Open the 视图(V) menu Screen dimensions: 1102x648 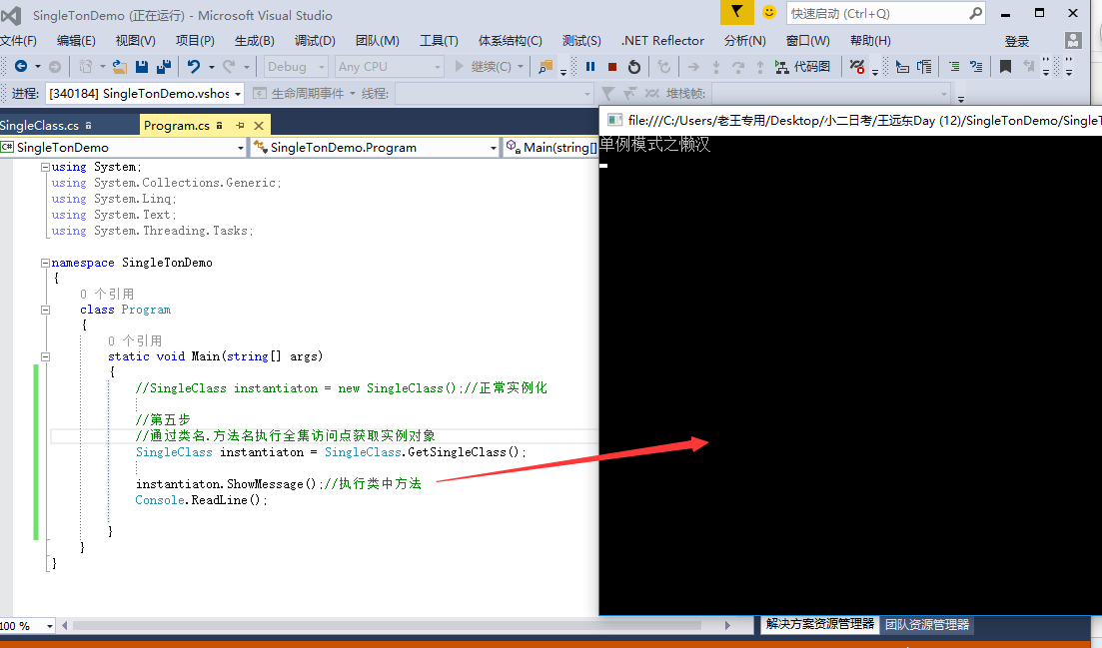pos(136,41)
